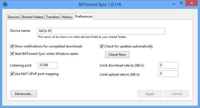200x108 pixels.
Task: Click the BitTorrent Sync title bar icon
Action: (x=5, y=4)
